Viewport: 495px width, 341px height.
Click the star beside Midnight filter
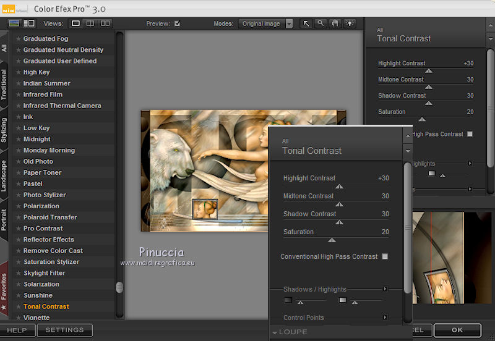(x=18, y=139)
